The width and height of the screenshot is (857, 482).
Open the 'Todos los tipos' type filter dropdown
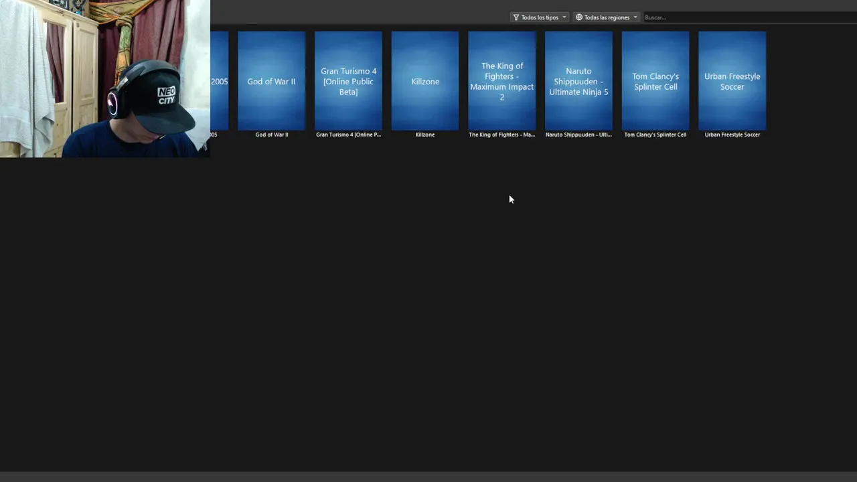tap(540, 17)
